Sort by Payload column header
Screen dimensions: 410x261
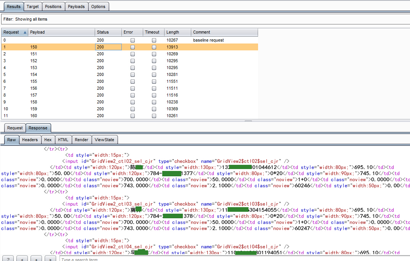(61, 32)
